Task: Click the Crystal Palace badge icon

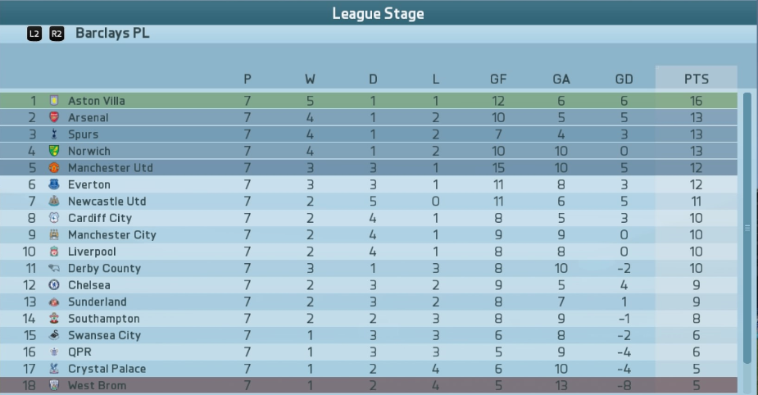Action: point(54,369)
